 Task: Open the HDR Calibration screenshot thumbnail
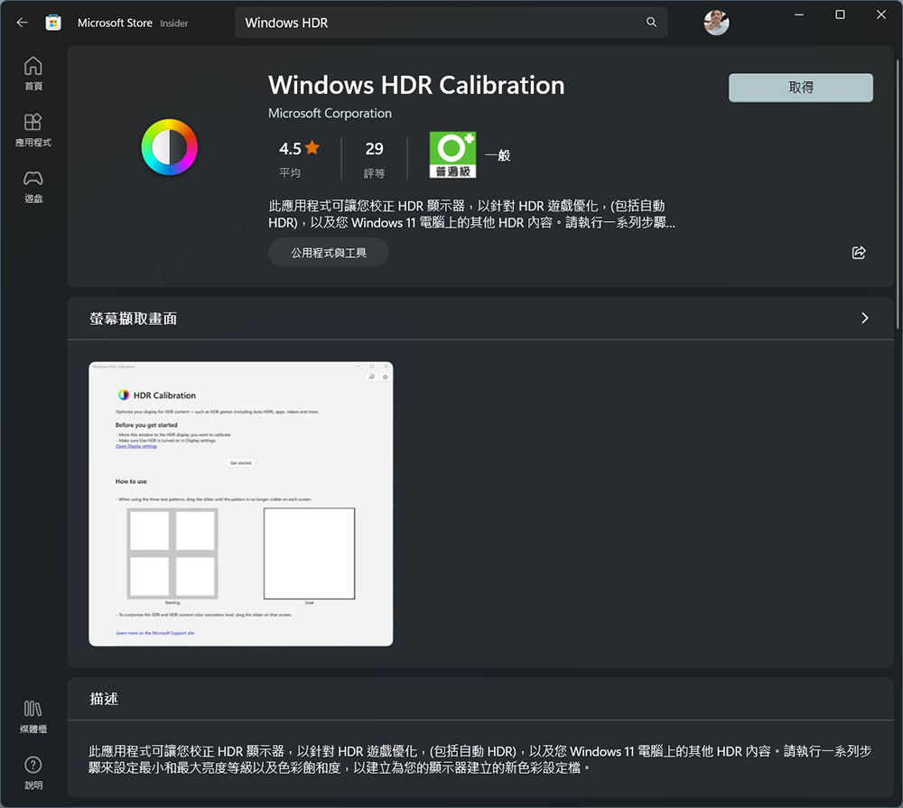pos(241,504)
